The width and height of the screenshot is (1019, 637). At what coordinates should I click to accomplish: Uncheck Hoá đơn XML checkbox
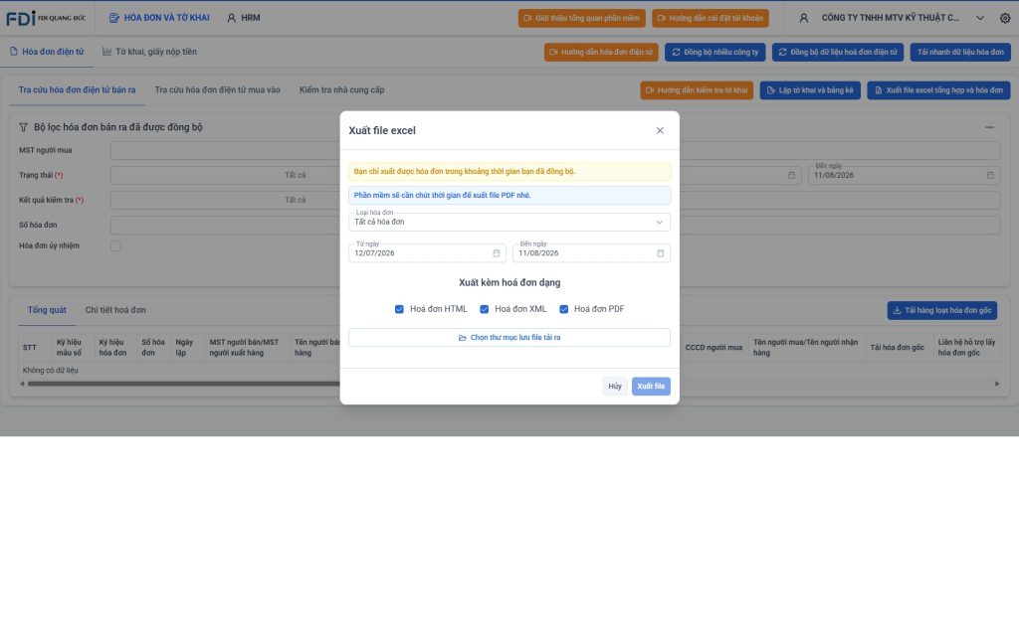click(x=485, y=309)
